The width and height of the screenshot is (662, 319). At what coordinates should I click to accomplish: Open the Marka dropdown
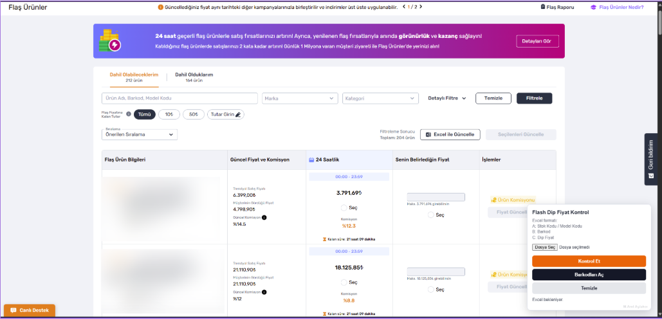(300, 98)
